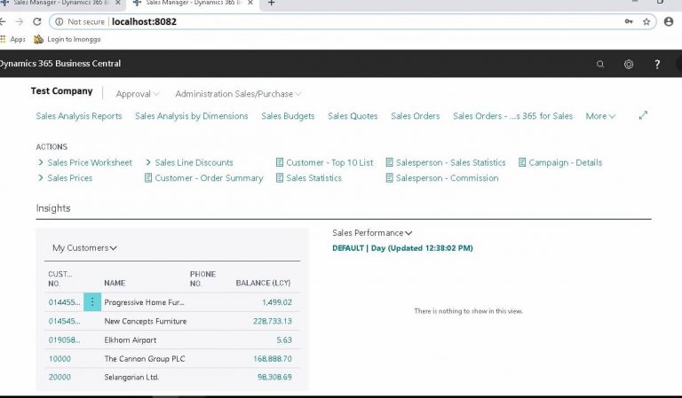682x398 pixels.
Task: Select the Selangorian Ltd. name cell
Action: pyautogui.click(x=131, y=377)
